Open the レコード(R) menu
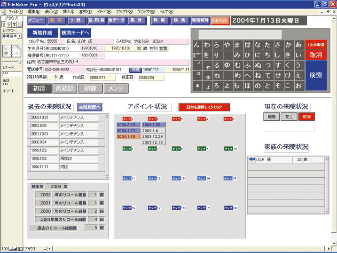The image size is (337, 253). tap(103, 11)
